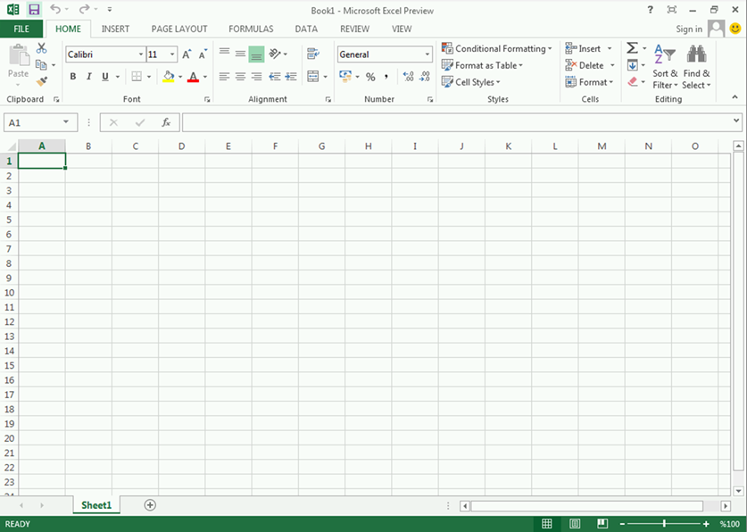Click the Wrap Text icon
747x532 pixels.
(x=312, y=54)
